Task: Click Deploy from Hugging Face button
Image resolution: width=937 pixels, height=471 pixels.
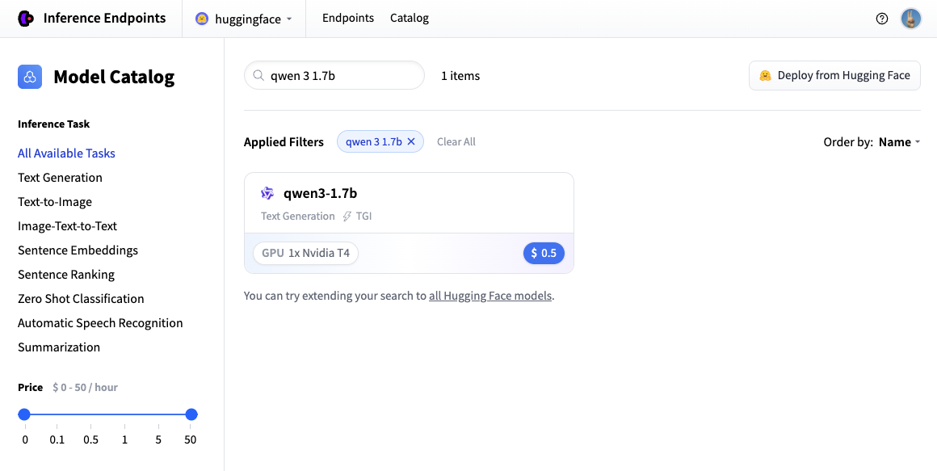Action: 834,75
